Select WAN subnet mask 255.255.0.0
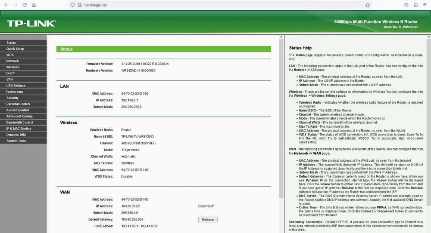431x233 pixels. pyautogui.click(x=129, y=213)
